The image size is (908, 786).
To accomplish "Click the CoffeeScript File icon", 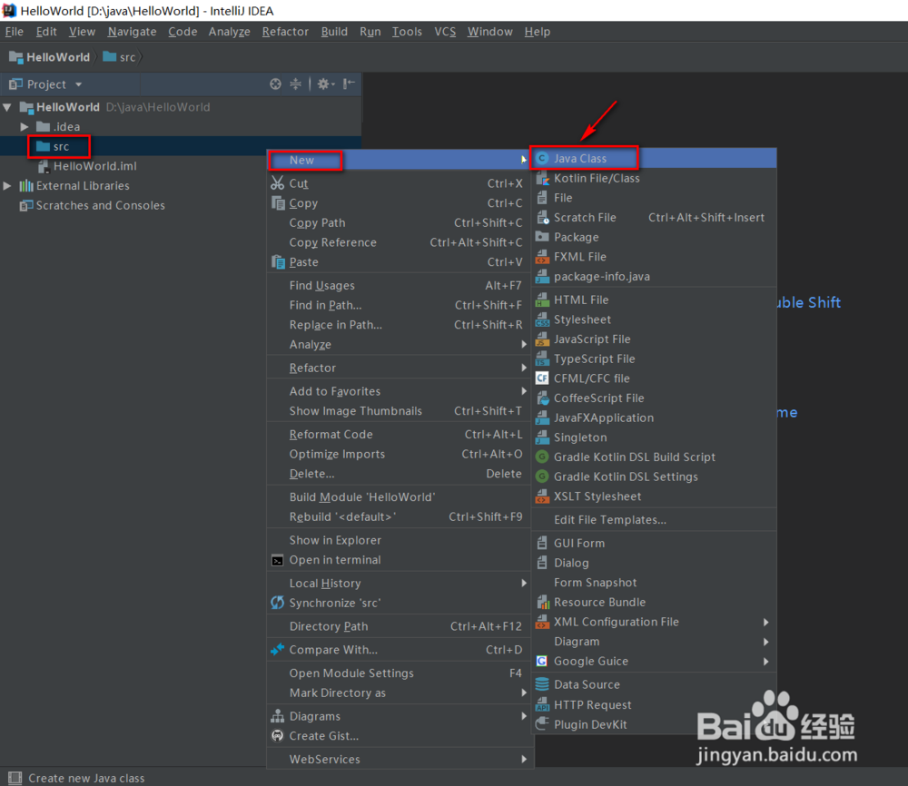I will coord(542,398).
